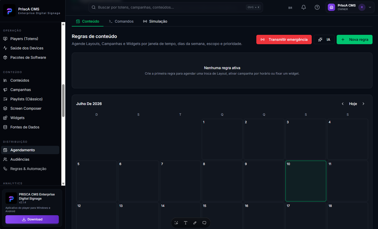Select day 11 in July calendar
The height and width of the screenshot is (229, 378).
(348, 181)
